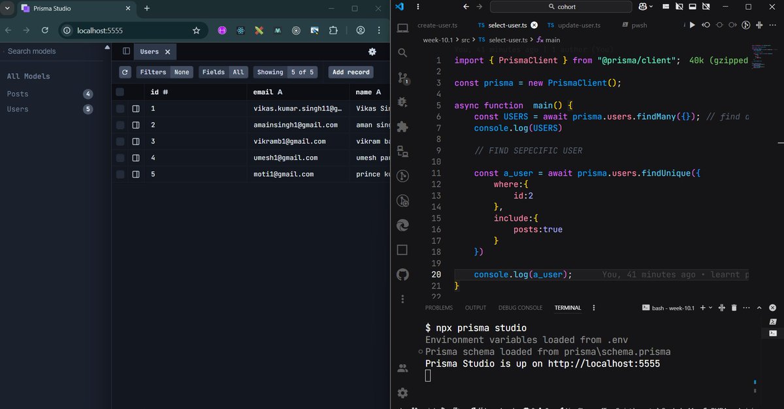Open the GitHub view in VS Code activity bar
Viewport: 784px width, 409px height.
coord(402,274)
